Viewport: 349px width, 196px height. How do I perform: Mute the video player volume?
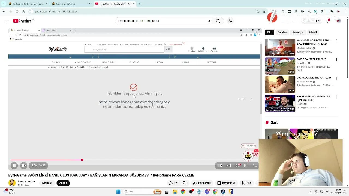24,166
